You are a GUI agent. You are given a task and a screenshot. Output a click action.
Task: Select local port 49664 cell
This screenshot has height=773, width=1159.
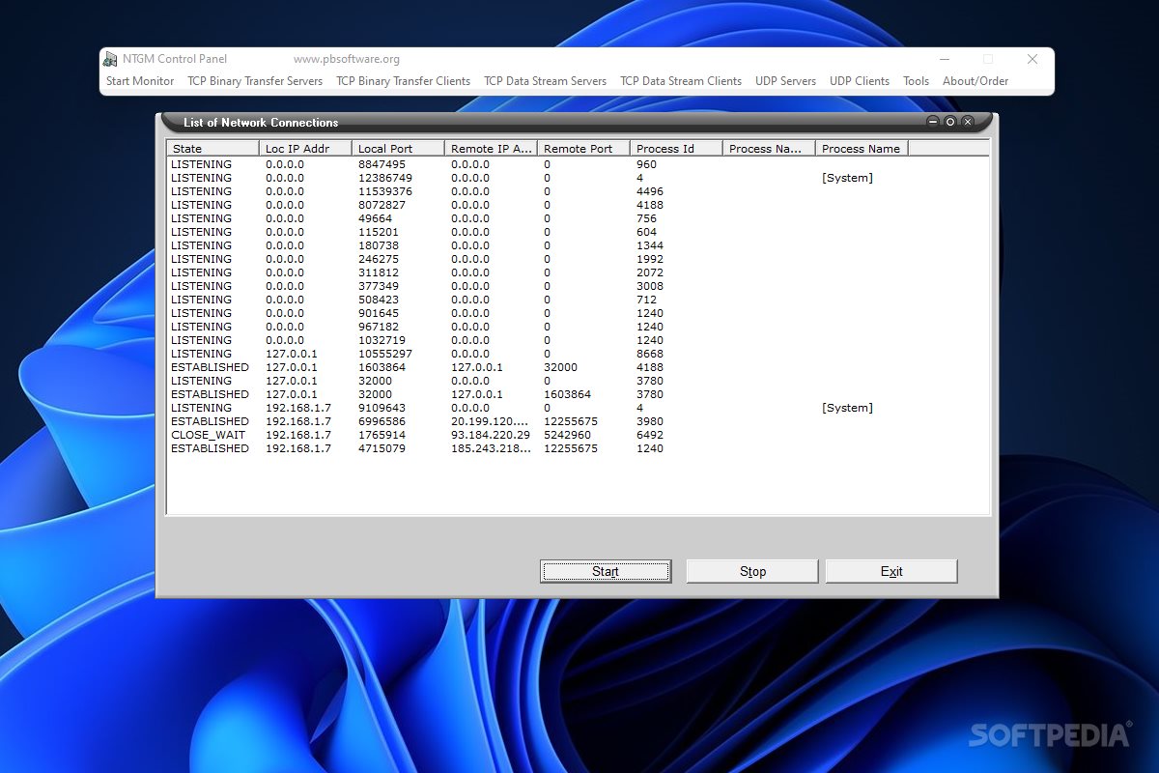coord(375,218)
